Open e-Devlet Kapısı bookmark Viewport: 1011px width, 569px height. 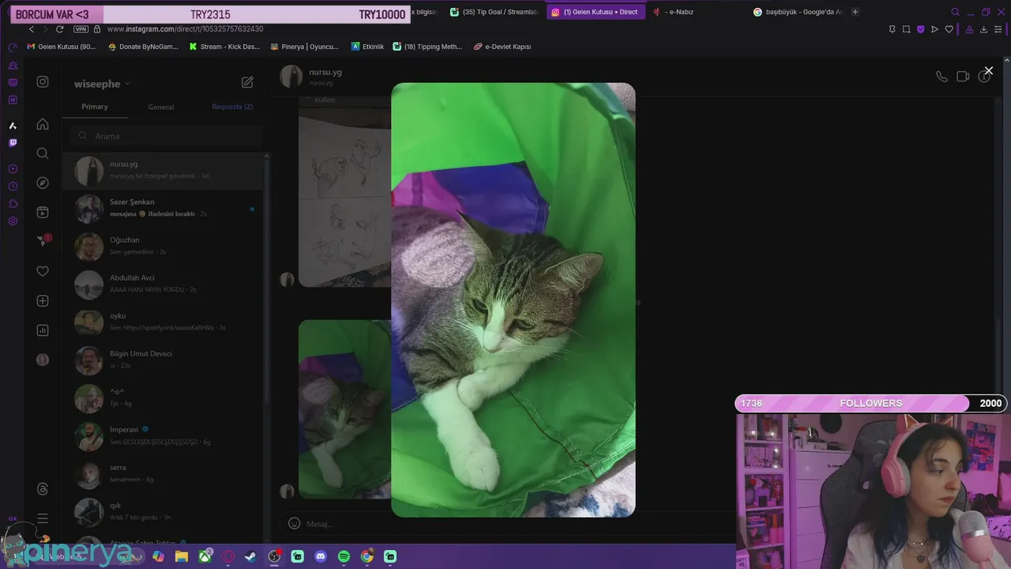tap(502, 47)
